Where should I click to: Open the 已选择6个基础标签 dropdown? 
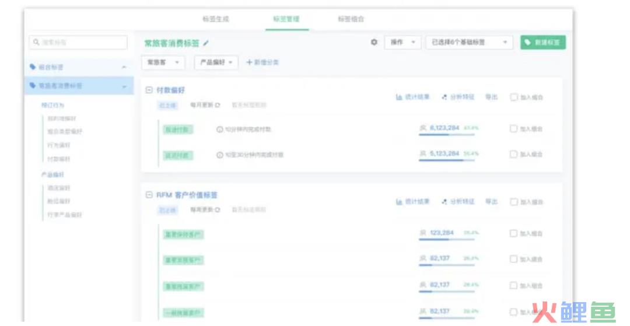469,42
